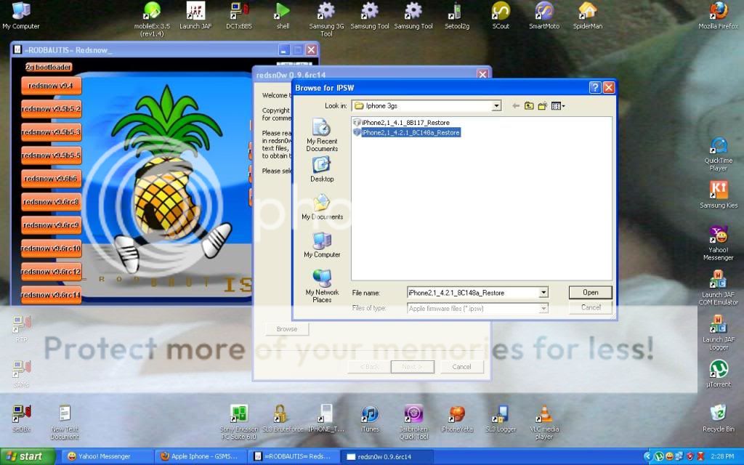Viewport: 744px width, 465px height.
Task: Select the iTunes desktop shortcut
Action: point(370,418)
